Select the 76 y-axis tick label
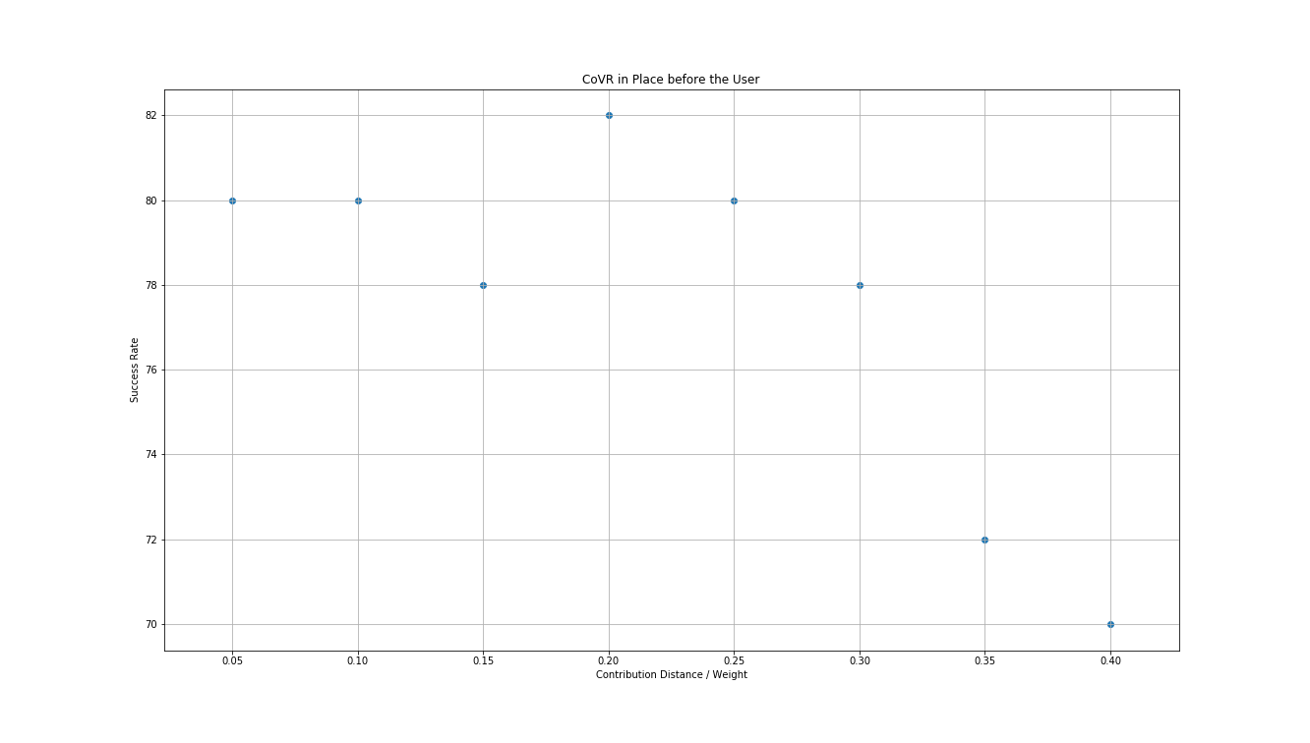 pyautogui.click(x=150, y=371)
